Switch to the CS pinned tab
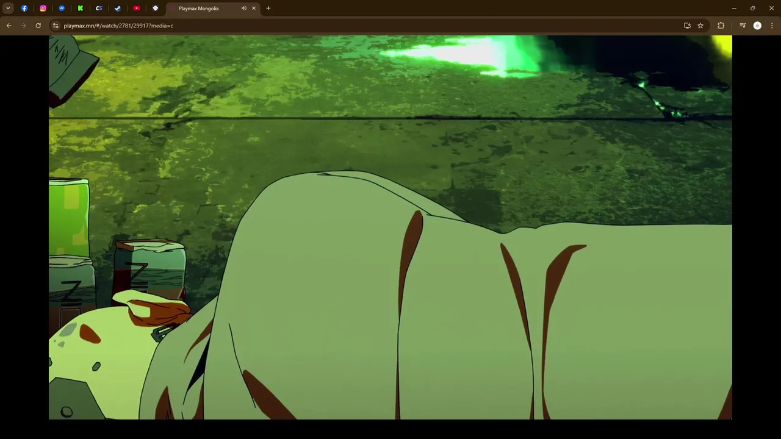Viewport: 781px width, 439px height. [99, 9]
